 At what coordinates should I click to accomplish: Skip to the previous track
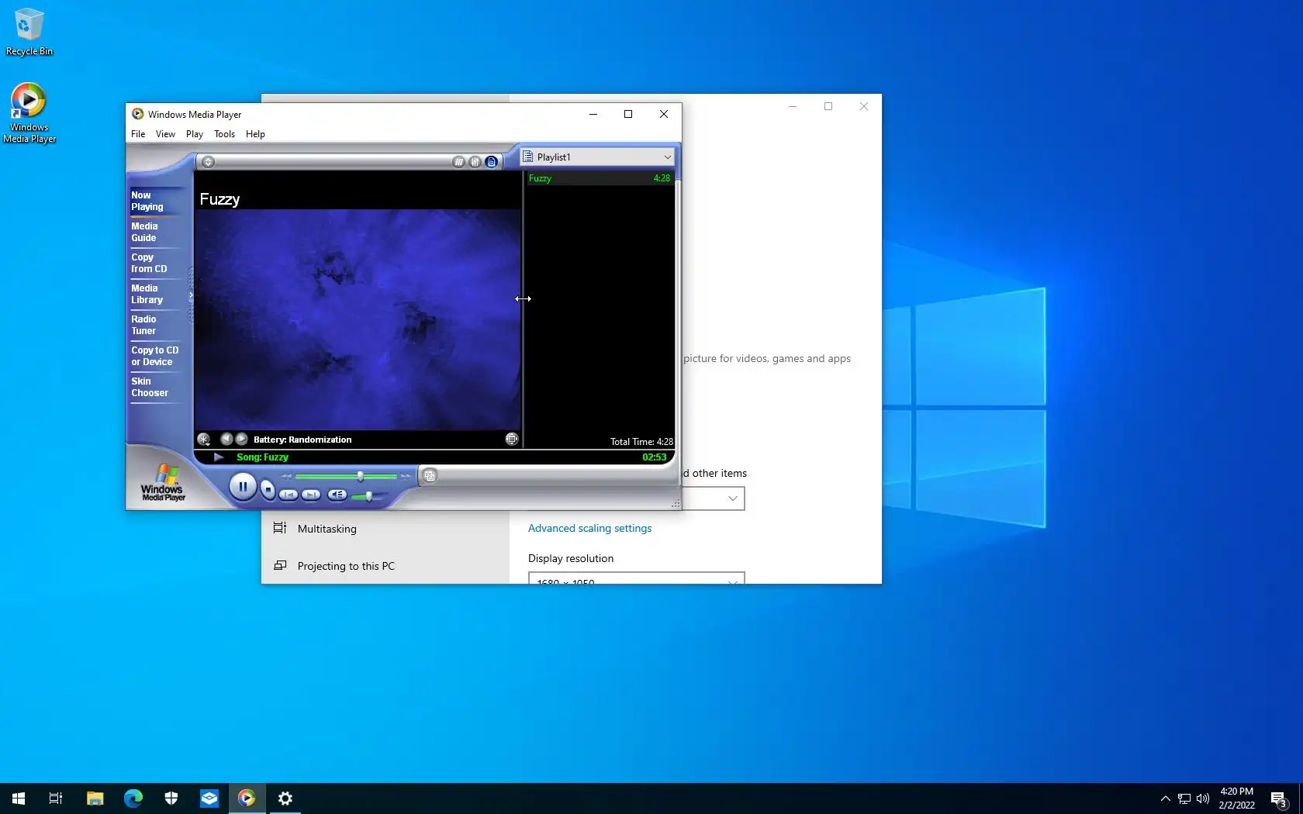click(x=289, y=495)
